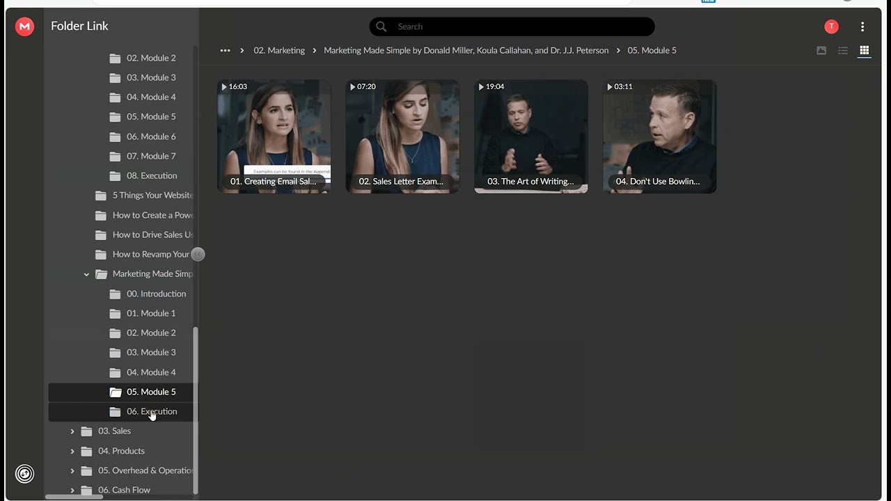Image resolution: width=891 pixels, height=501 pixels.
Task: Click 05. Module 5 in the breadcrumb
Action: point(652,50)
